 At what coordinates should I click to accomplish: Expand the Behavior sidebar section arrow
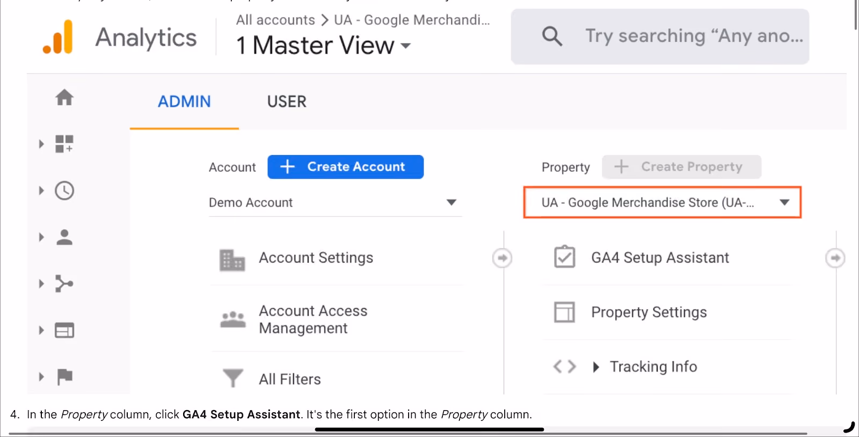pyautogui.click(x=41, y=330)
